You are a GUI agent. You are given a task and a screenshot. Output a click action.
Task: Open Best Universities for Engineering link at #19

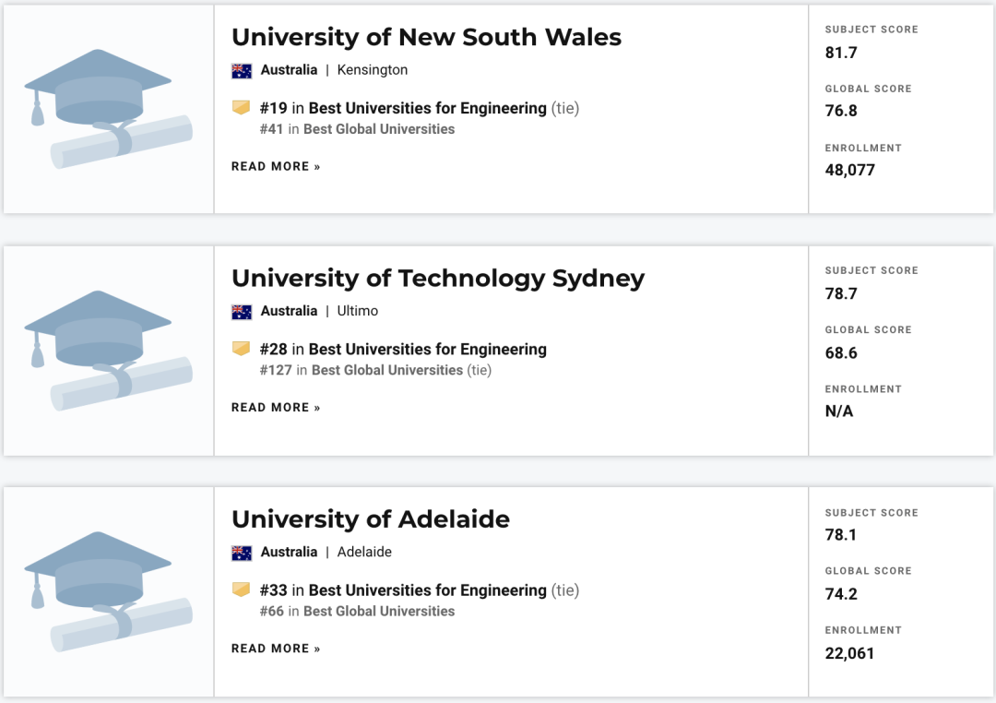click(428, 108)
